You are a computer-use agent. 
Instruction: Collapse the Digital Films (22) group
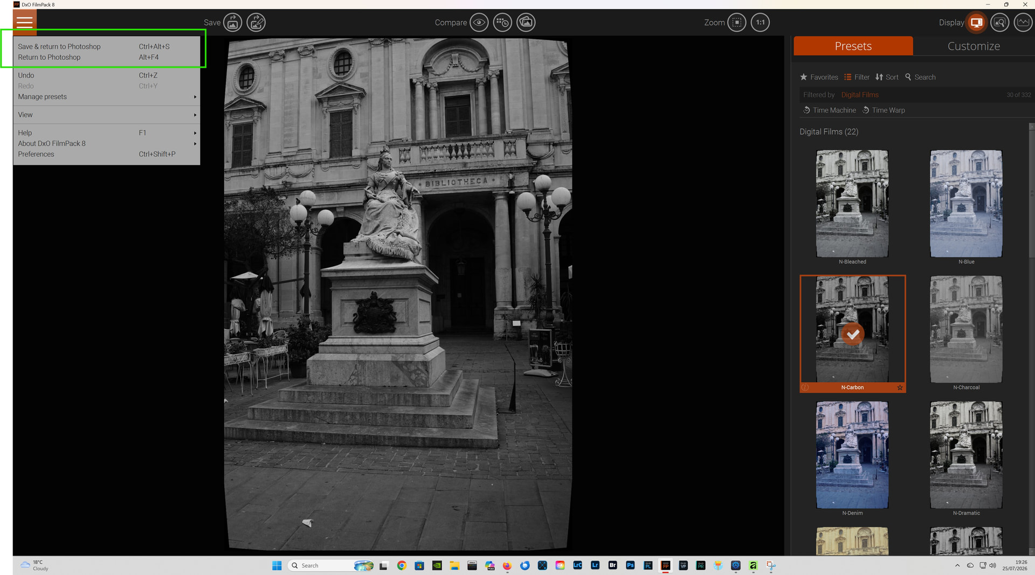(829, 131)
